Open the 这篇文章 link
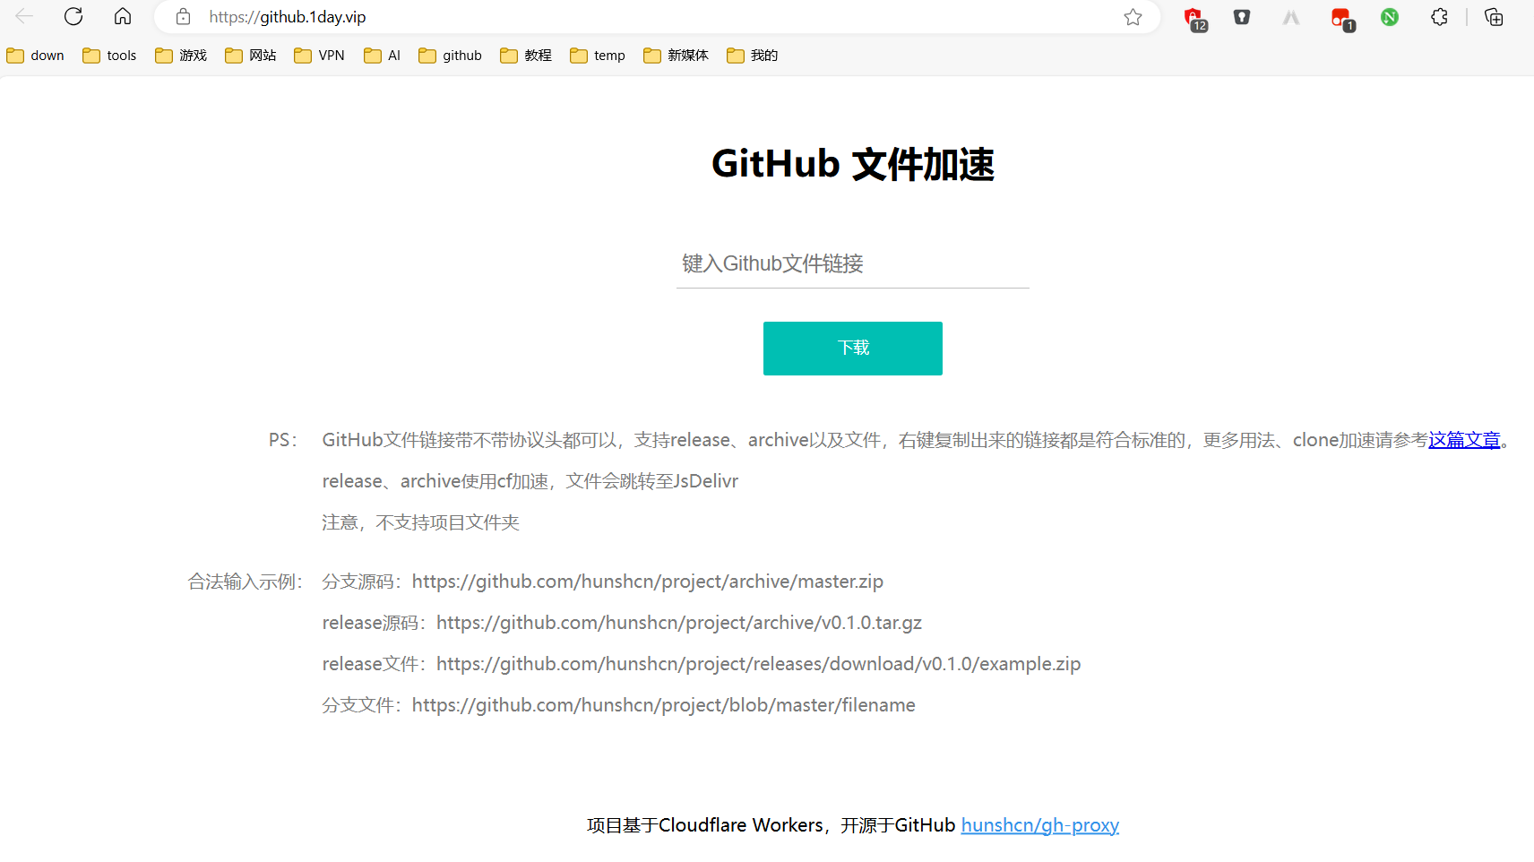The image size is (1534, 862). pyautogui.click(x=1464, y=440)
